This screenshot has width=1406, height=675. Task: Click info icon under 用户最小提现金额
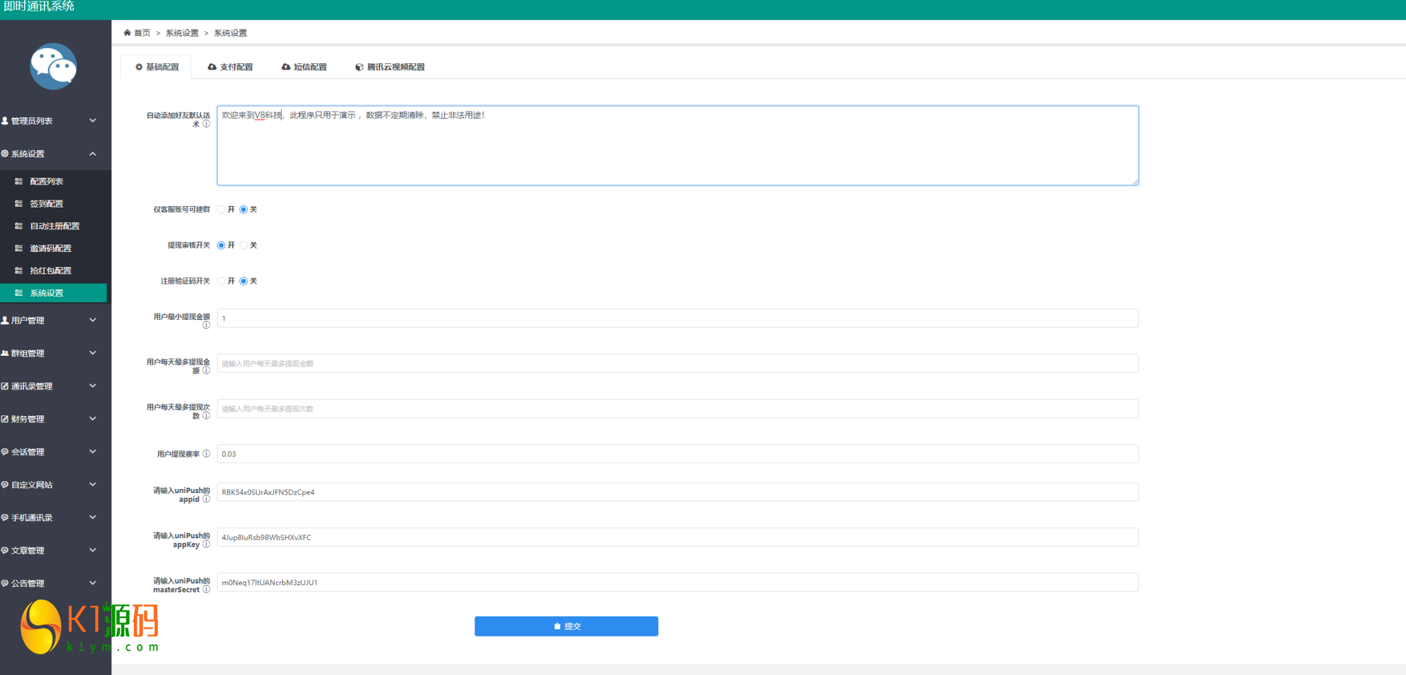(x=206, y=325)
